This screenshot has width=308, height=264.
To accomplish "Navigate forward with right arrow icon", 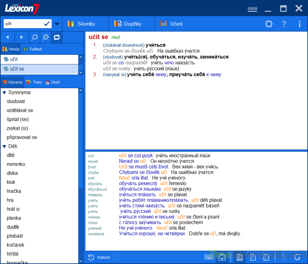I will 21,37.
